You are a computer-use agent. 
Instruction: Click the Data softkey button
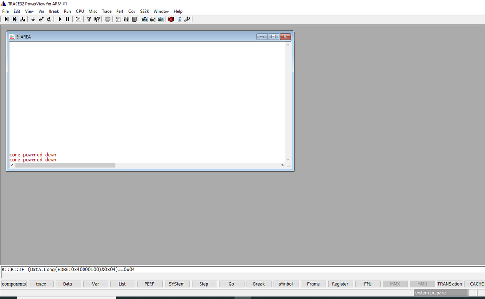pyautogui.click(x=68, y=284)
